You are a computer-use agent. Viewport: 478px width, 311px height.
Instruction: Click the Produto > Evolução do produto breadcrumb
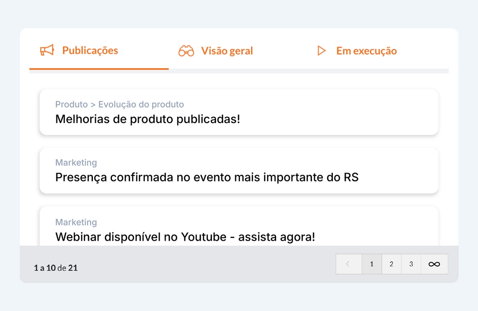[x=119, y=104]
